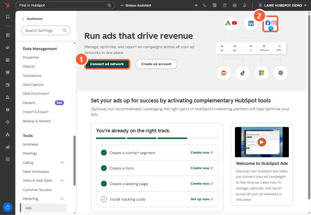The height and width of the screenshot is (215, 311).
Task: Click the main page vertical scrollbar
Action: click(x=309, y=107)
